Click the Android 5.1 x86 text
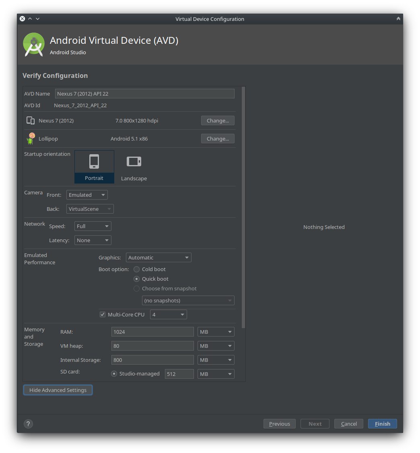Screen dimensions: 420x453 click(129, 139)
